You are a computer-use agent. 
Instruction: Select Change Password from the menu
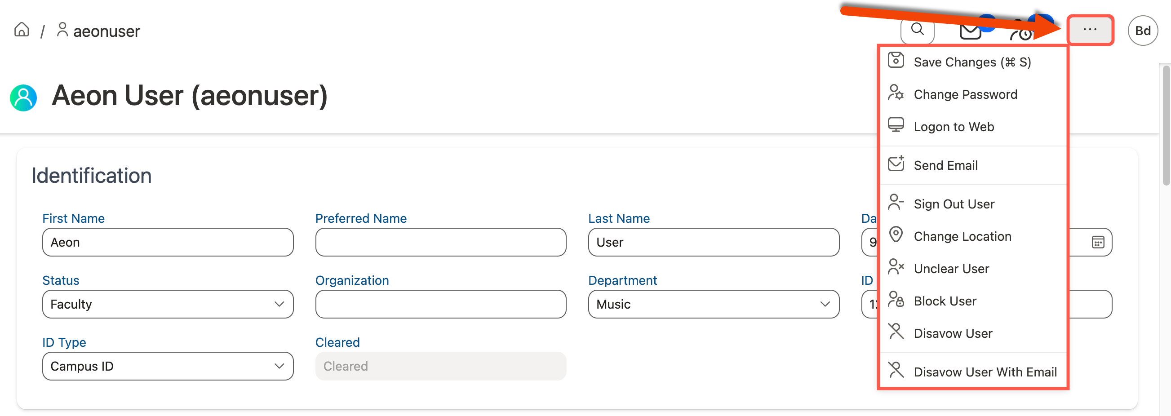(x=966, y=94)
